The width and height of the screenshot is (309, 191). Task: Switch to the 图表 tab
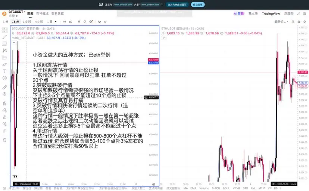pyautogui.click(x=30, y=13)
